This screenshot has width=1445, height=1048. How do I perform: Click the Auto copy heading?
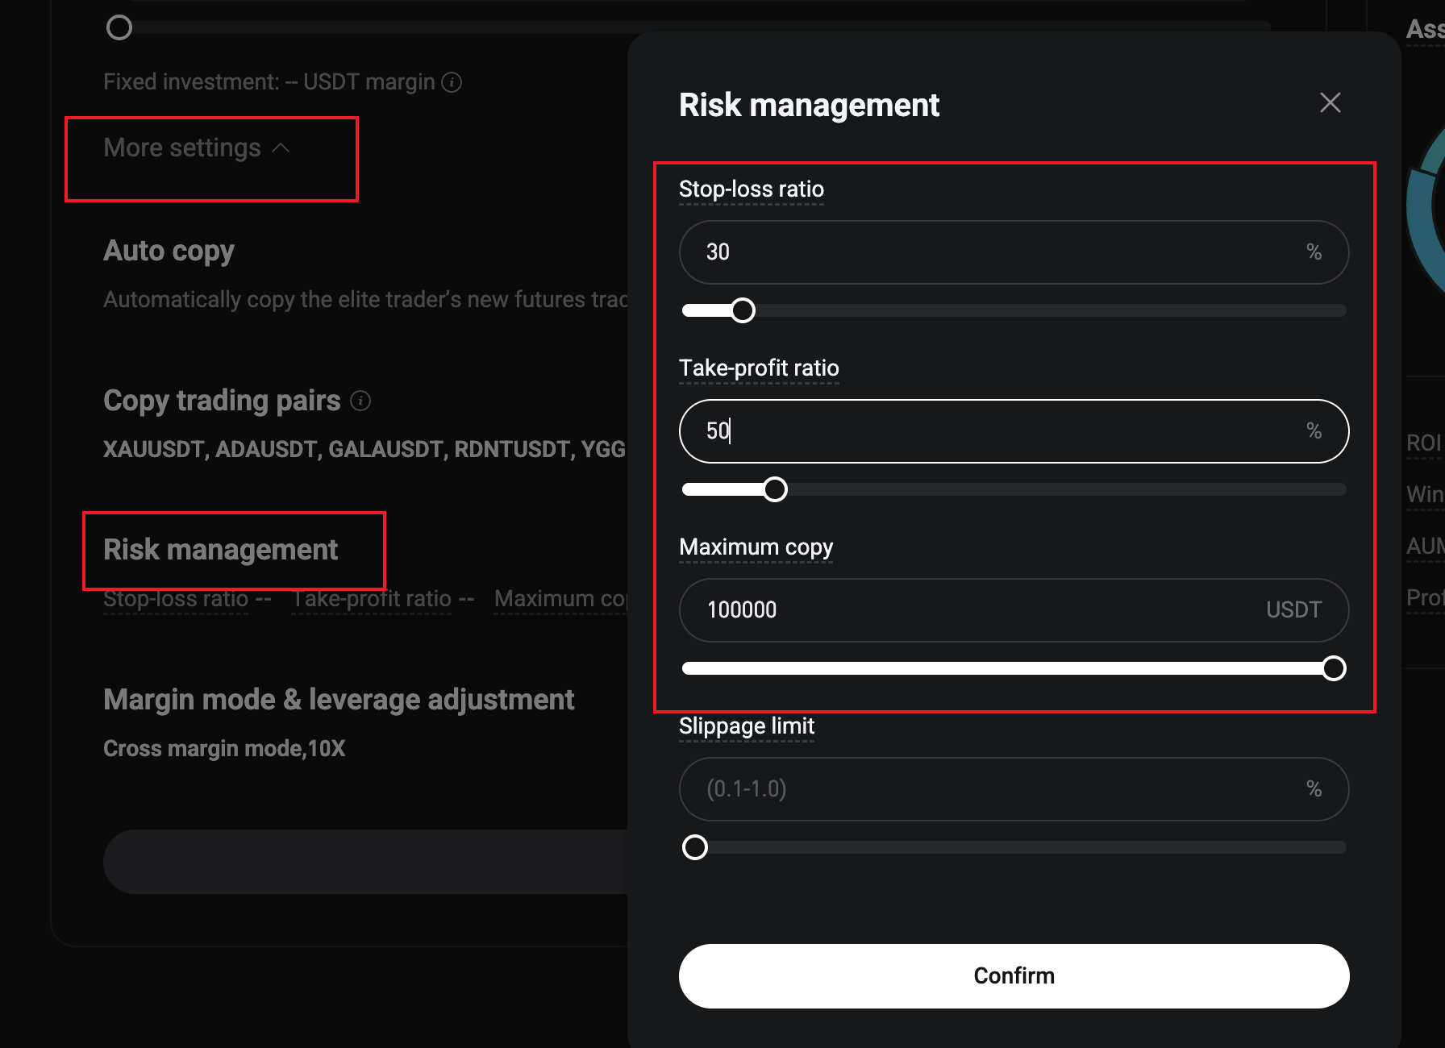169,251
